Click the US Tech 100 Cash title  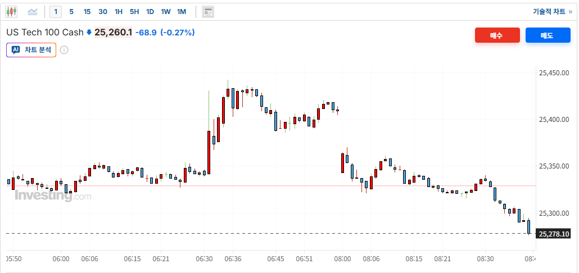pyautogui.click(x=45, y=33)
